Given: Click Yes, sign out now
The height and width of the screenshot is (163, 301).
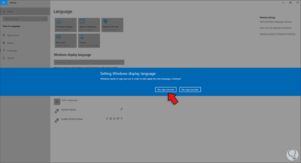Looking at the screenshot, I should tap(166, 89).
